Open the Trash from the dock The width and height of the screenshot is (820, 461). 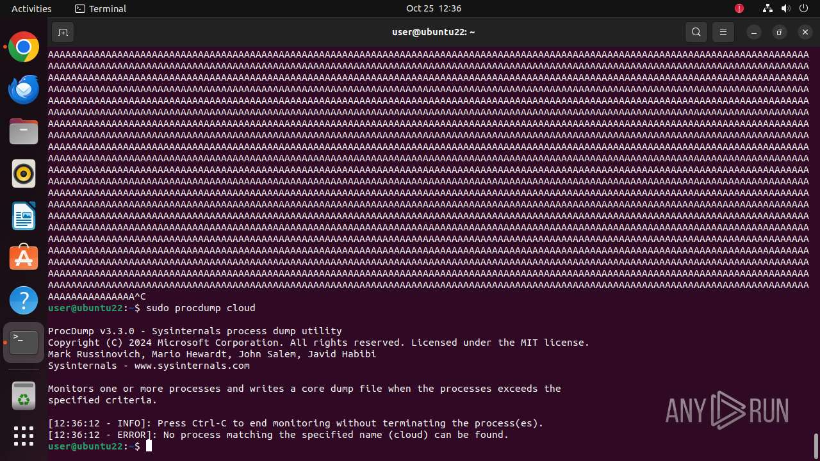click(24, 395)
